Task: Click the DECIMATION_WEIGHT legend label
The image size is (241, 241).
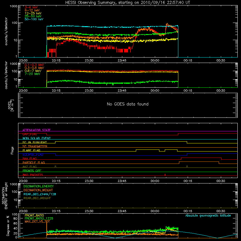Action: [x=38, y=190]
